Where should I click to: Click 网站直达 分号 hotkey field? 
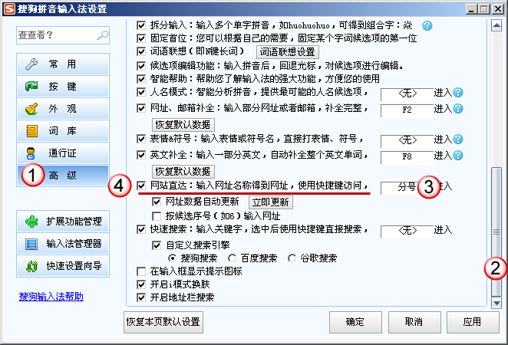407,187
